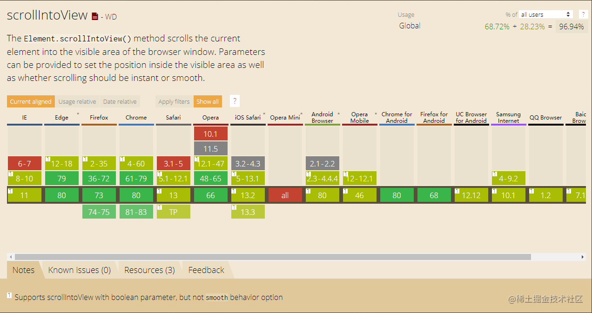Click the red Opera Mini all cell

pyautogui.click(x=285, y=195)
